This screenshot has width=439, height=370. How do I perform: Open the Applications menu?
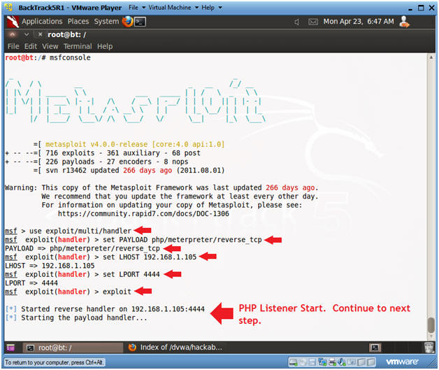(42, 22)
